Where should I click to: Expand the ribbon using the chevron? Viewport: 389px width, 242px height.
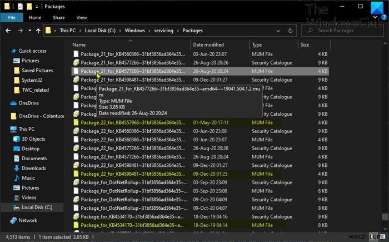375,17
